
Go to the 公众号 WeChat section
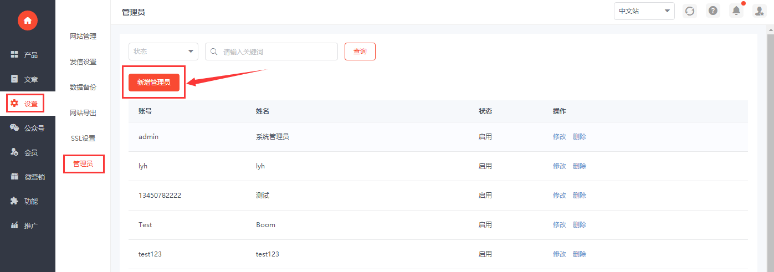[x=28, y=128]
